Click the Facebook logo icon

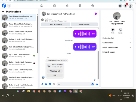[x=4, y=6]
